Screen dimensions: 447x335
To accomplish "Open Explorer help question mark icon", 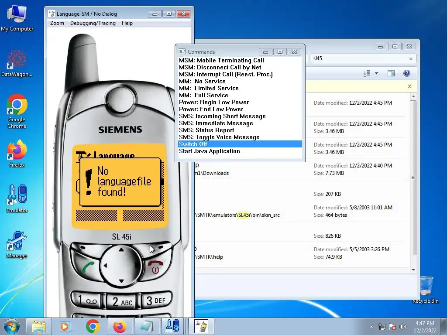I will 407,73.
